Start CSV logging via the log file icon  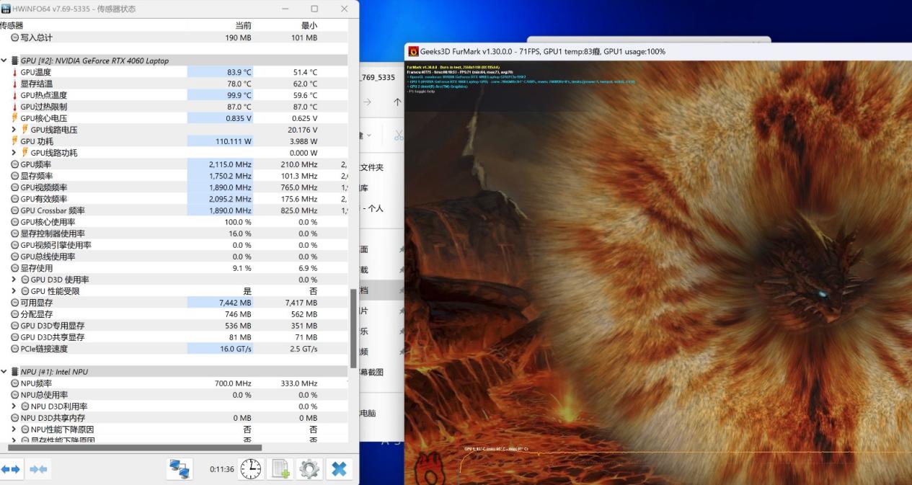pos(279,468)
